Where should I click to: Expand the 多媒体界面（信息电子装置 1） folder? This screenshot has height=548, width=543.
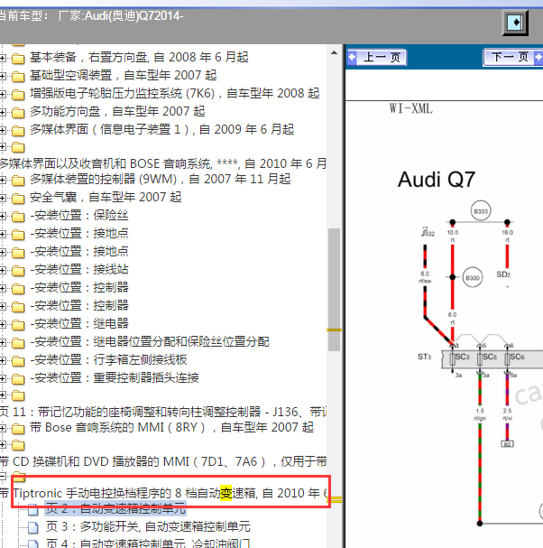tap(3, 131)
